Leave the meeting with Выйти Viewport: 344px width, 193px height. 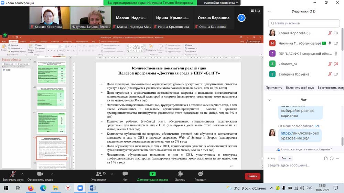252,176
